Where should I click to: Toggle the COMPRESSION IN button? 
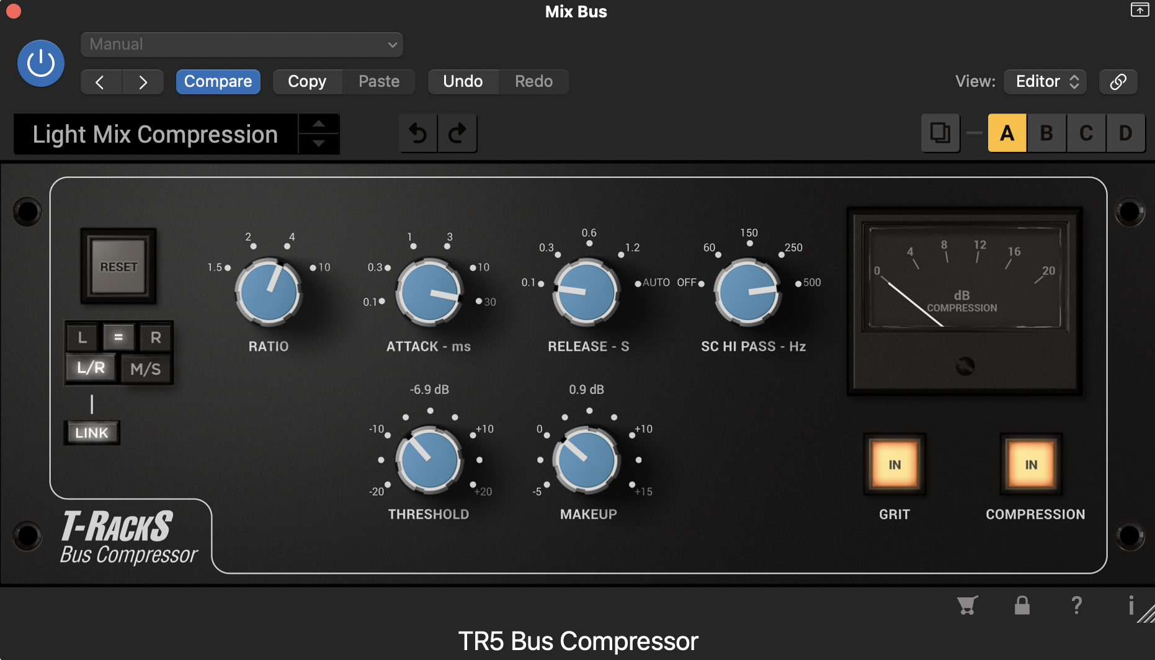click(1031, 465)
